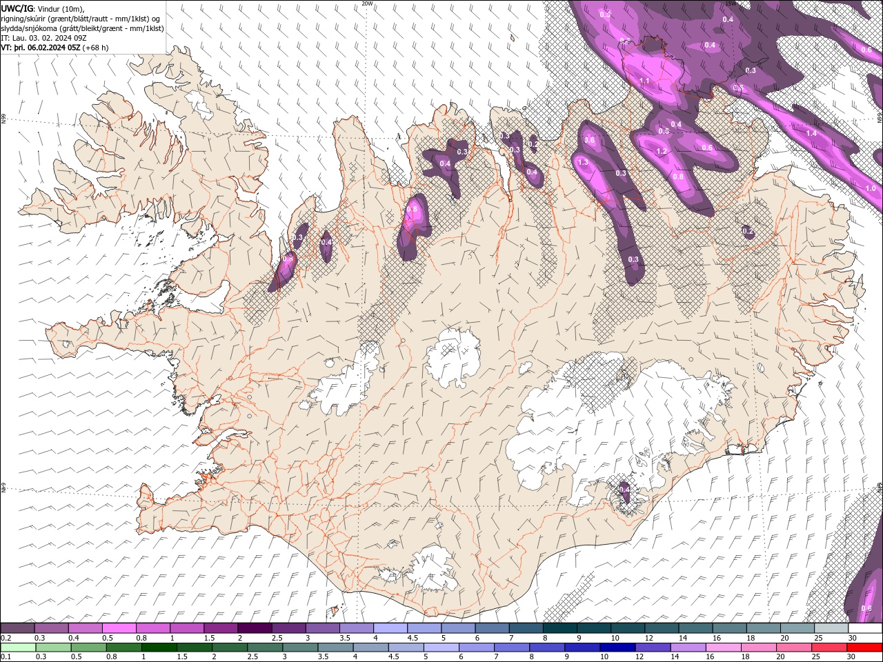883x662 pixels.
Task: Click the '(+68 h)' forecast offset text
Action: pos(95,47)
